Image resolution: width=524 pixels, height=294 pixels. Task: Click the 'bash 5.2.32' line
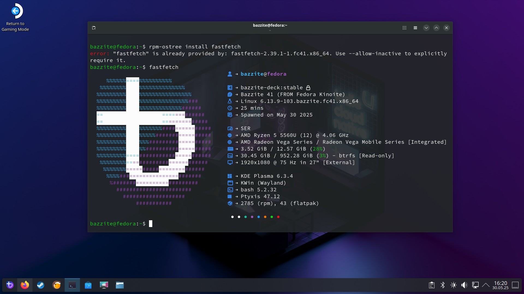[259, 190]
